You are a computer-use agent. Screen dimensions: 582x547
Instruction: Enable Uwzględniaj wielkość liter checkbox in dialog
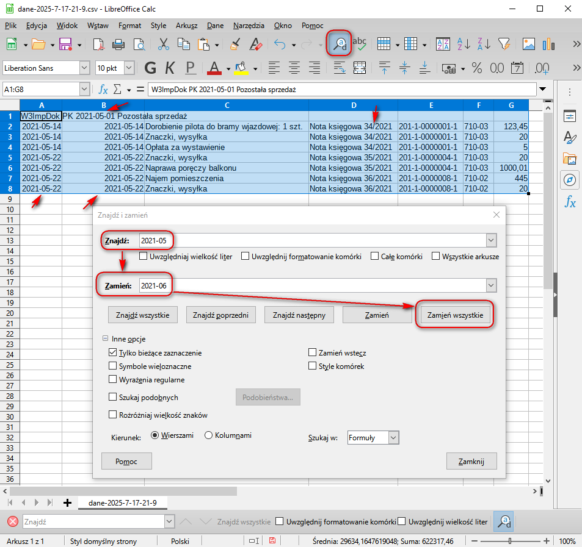(x=144, y=256)
